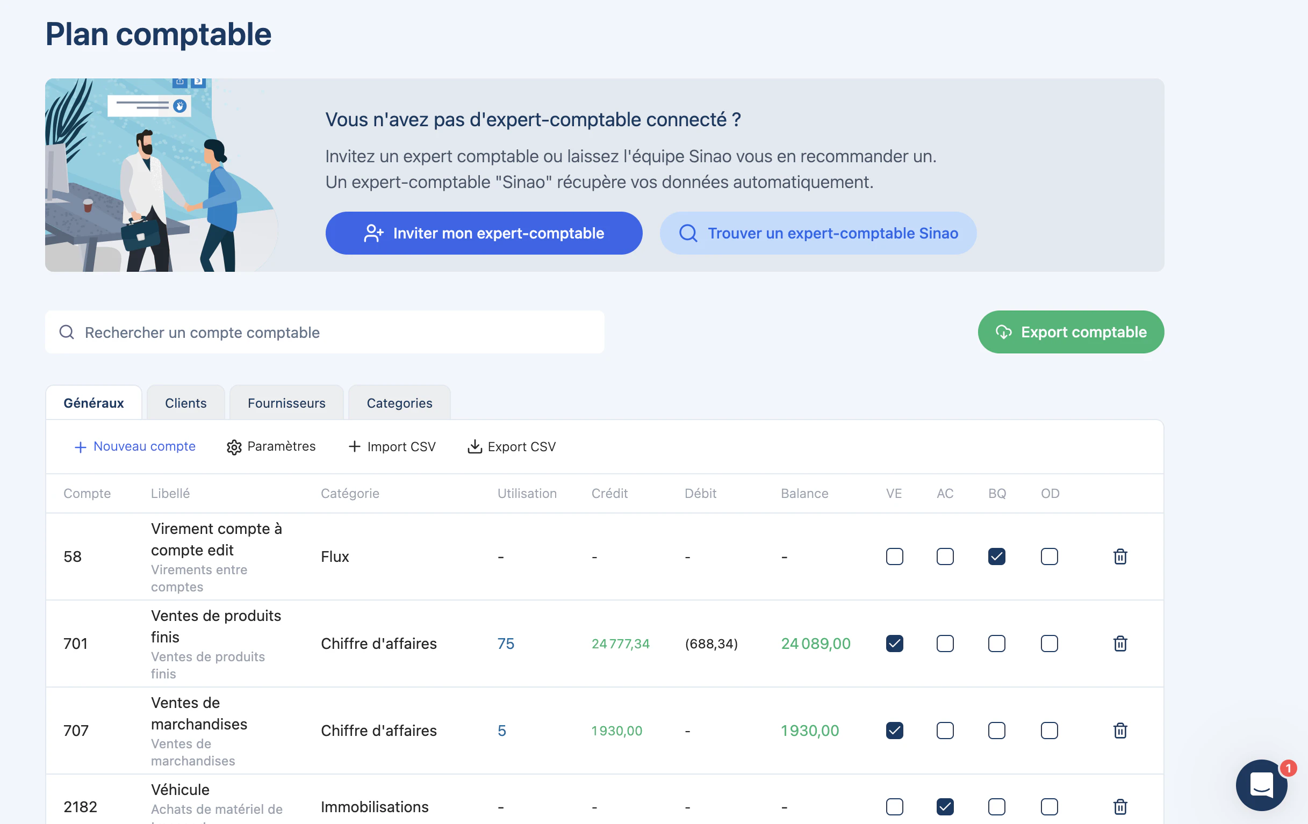1308x824 pixels.
Task: Click Inviter mon expert-comptable button
Action: click(x=484, y=233)
